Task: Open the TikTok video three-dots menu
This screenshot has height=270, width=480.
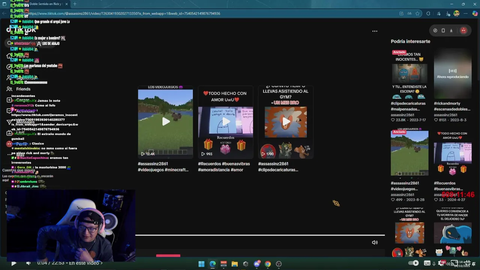Action: point(375,31)
